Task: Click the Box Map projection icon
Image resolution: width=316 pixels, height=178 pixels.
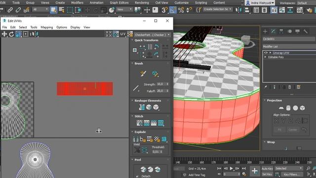Action: (303, 108)
